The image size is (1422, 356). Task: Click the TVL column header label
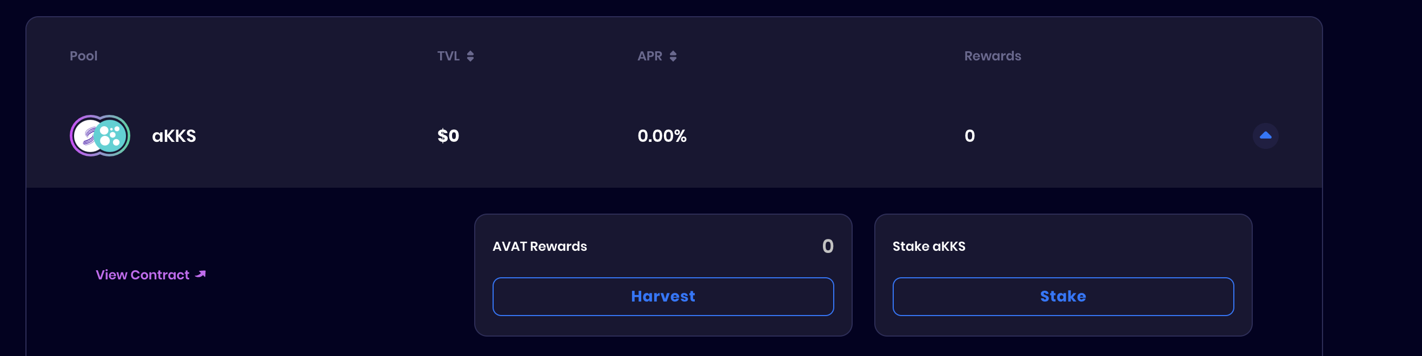pyautogui.click(x=448, y=56)
